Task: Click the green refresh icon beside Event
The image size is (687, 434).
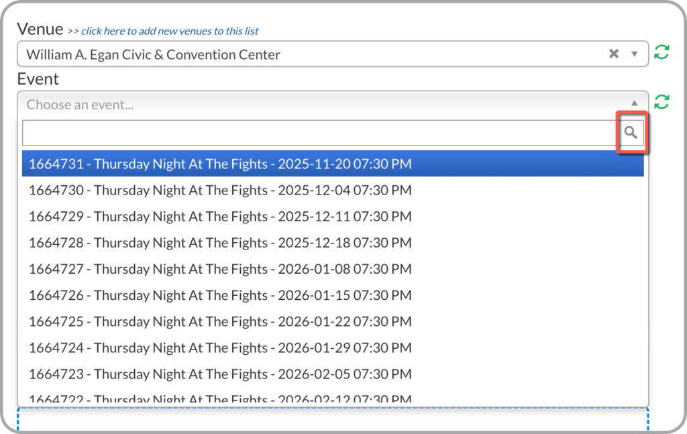Action: (662, 102)
